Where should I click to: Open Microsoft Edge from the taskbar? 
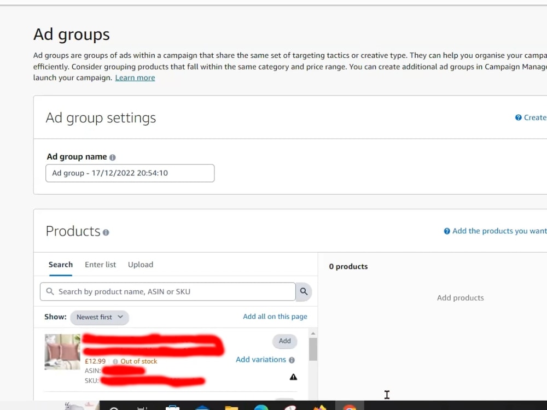tap(261, 407)
